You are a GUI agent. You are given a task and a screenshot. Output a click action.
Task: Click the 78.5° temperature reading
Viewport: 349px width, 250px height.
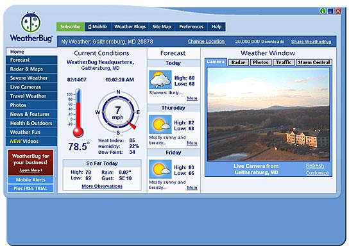point(79,146)
